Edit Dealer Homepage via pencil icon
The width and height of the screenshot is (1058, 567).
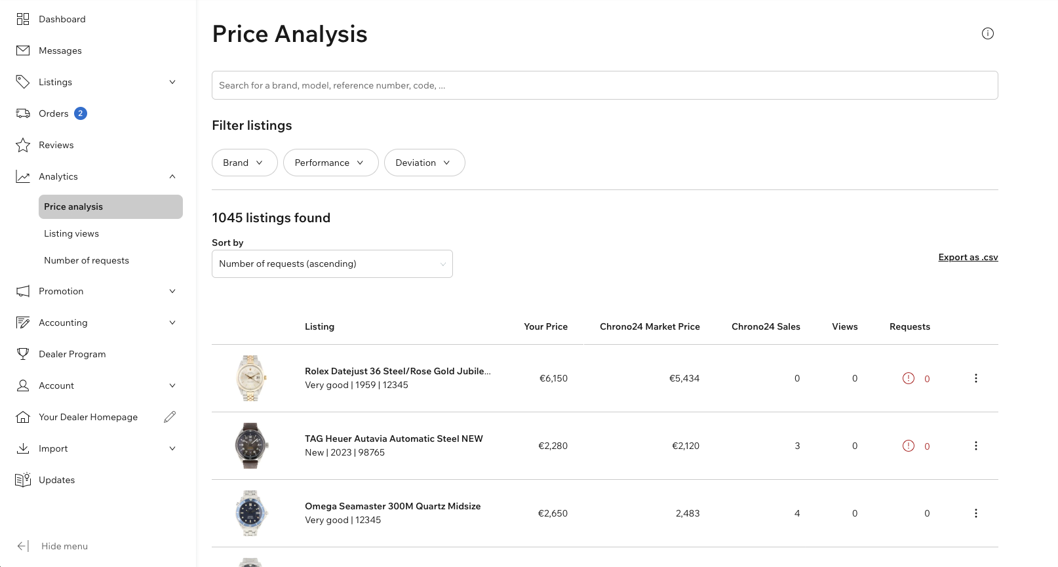[170, 417]
